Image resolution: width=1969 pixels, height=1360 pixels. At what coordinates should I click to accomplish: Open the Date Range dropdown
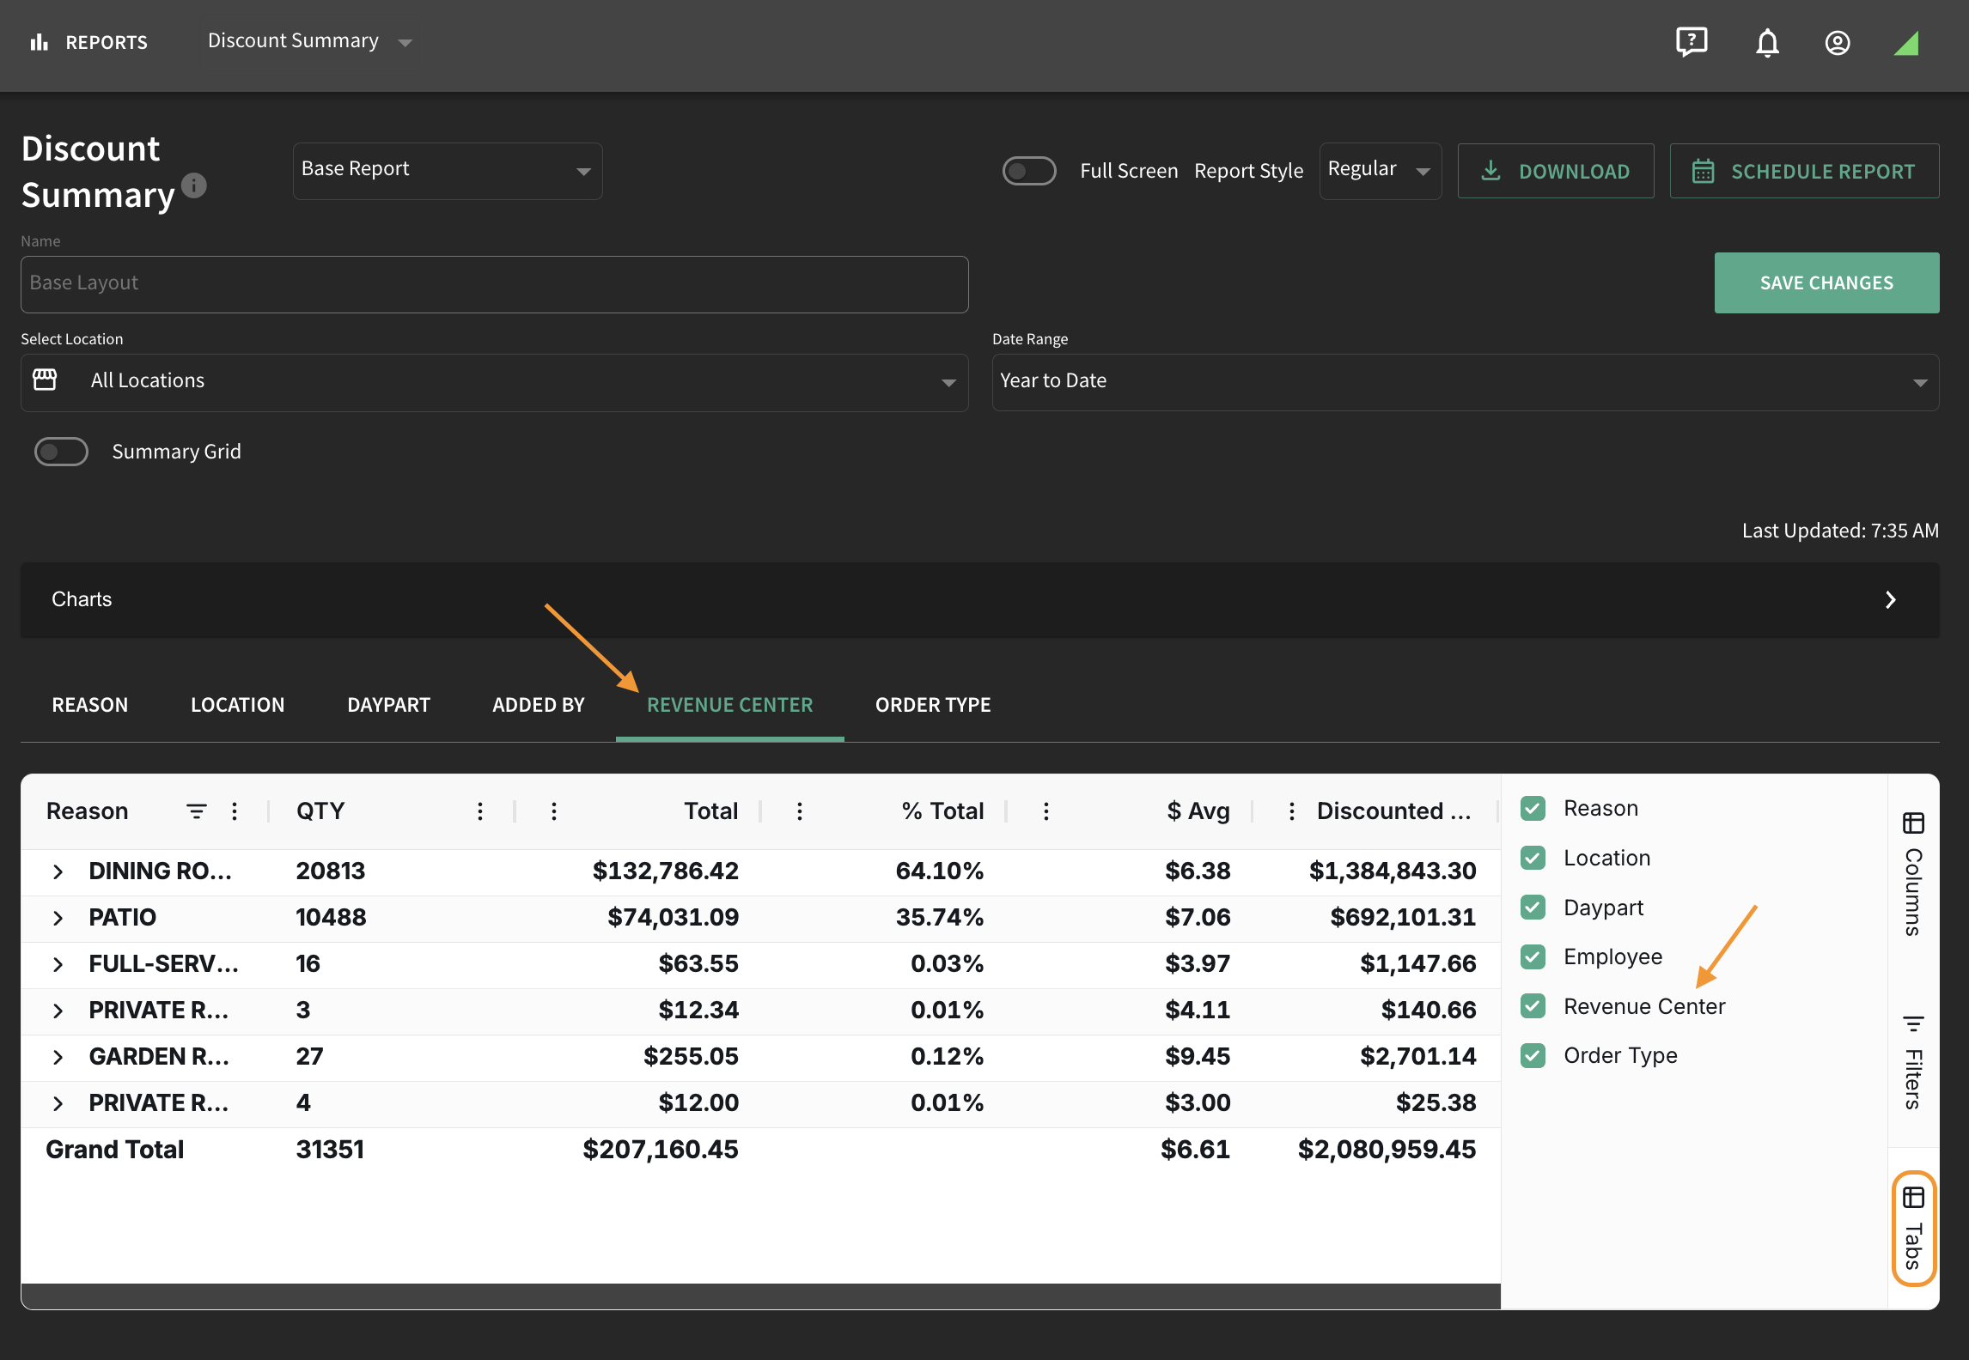pos(1466,382)
